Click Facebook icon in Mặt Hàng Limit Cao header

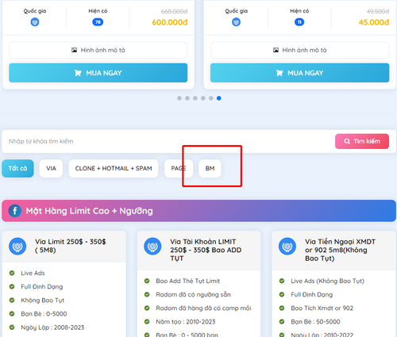click(15, 211)
